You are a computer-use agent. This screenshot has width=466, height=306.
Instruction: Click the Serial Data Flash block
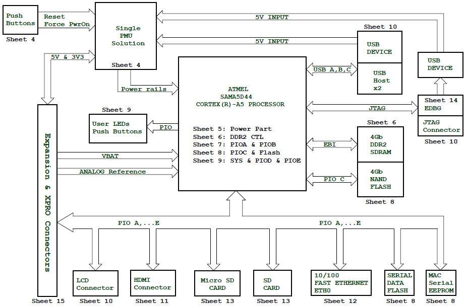[399, 283]
